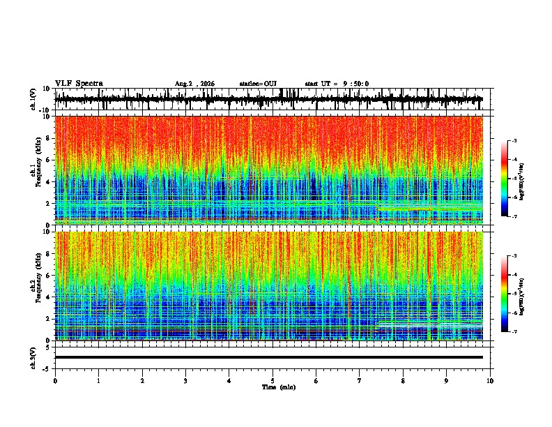Click the '6' kHz tick on ch.2 spectrogram axis
552x427 pixels.
tap(48, 275)
